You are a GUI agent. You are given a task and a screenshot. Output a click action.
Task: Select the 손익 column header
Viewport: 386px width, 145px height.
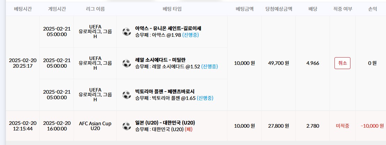pos(372,9)
